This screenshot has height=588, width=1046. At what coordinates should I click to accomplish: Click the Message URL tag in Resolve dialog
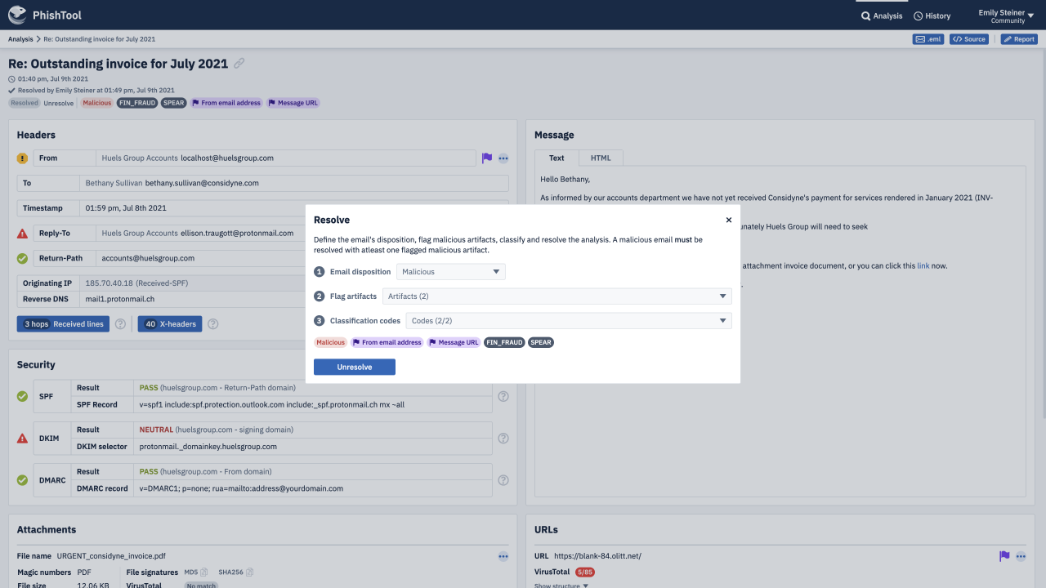pyautogui.click(x=454, y=342)
